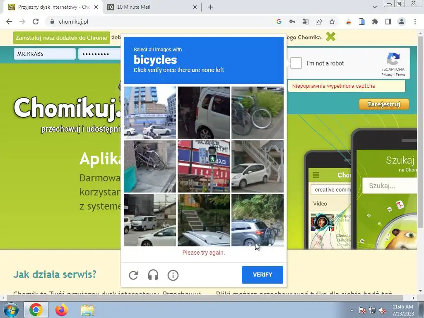This screenshot has width=424, height=318.
Task: Click the muted volume tray icon
Action: pos(382,311)
